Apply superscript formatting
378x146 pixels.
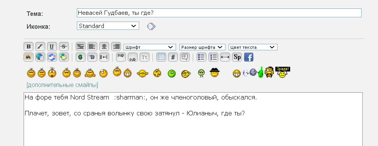point(121,57)
